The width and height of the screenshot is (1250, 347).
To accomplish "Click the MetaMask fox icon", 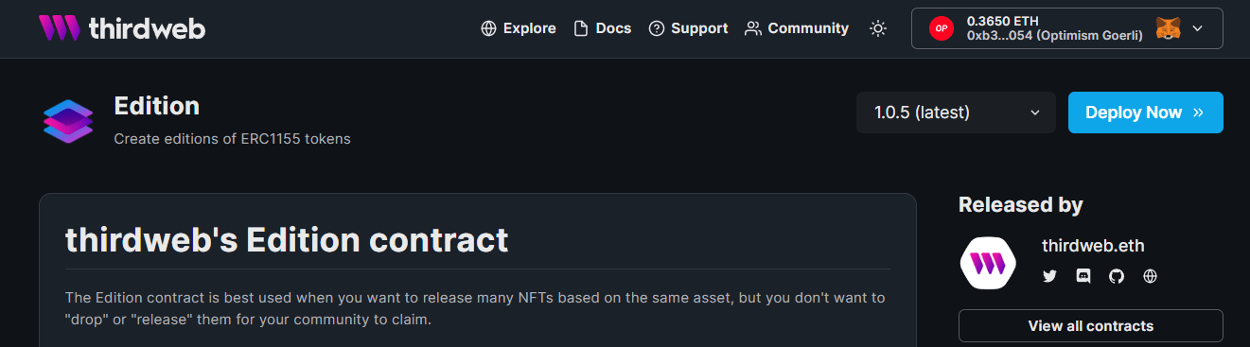I will (x=1169, y=28).
